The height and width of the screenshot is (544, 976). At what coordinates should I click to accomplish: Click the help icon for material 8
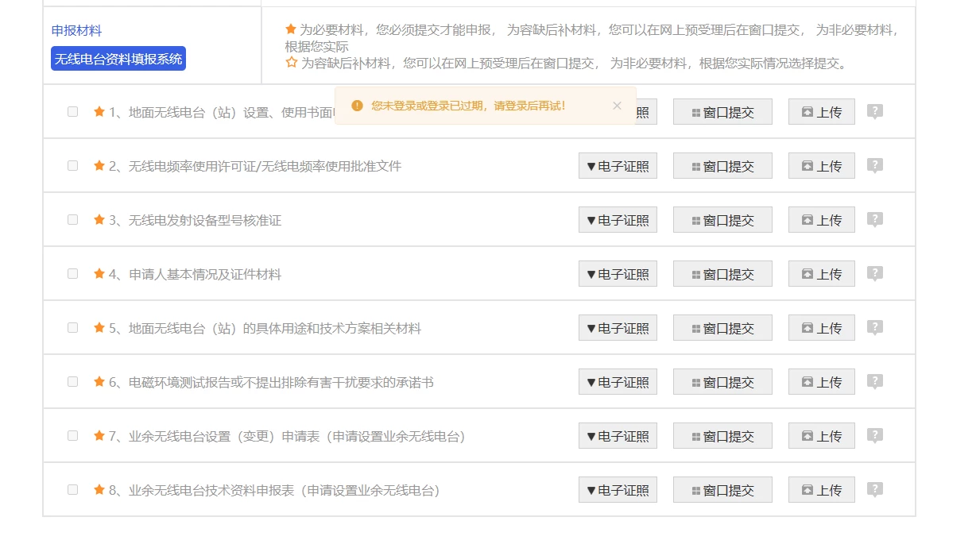tap(875, 489)
